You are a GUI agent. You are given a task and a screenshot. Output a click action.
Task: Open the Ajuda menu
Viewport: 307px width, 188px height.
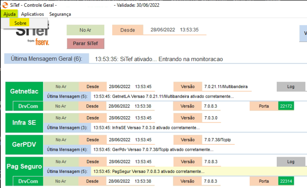click(x=10, y=14)
